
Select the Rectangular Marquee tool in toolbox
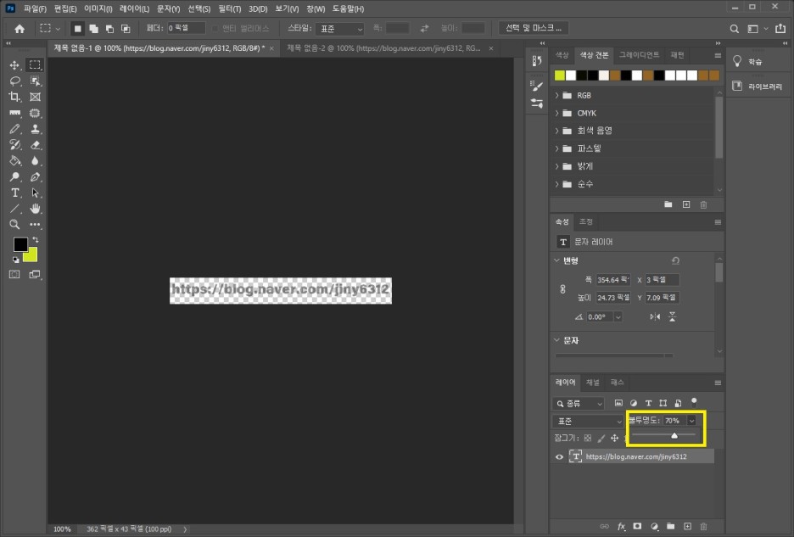click(x=35, y=64)
